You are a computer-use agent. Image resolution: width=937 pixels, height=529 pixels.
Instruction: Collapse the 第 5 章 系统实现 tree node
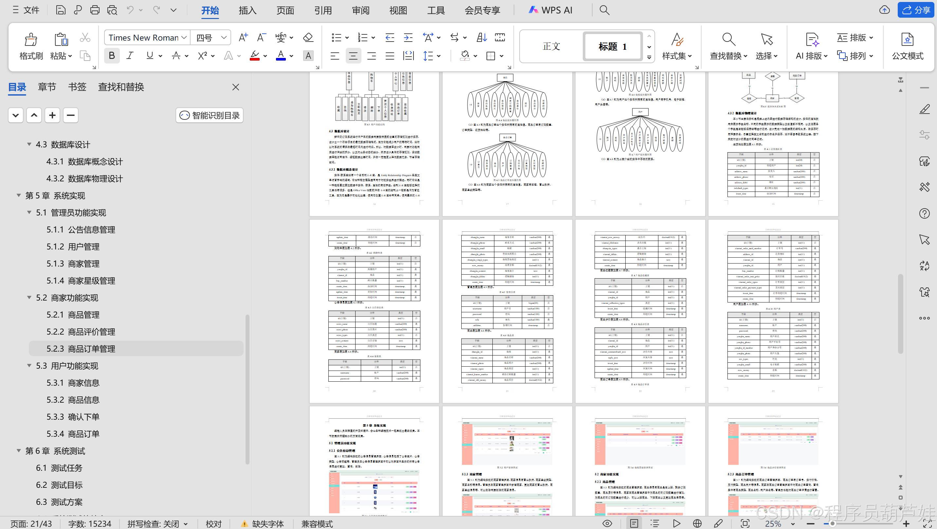point(19,196)
